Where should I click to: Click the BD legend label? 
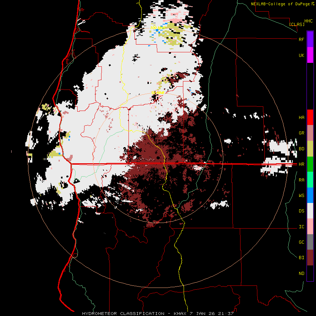[x=301, y=149]
